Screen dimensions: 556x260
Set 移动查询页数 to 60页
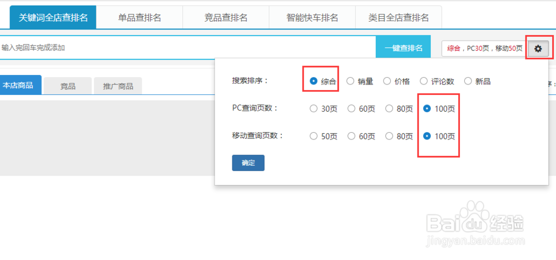click(351, 136)
